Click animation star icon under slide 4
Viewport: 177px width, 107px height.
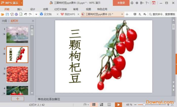click(4, 93)
